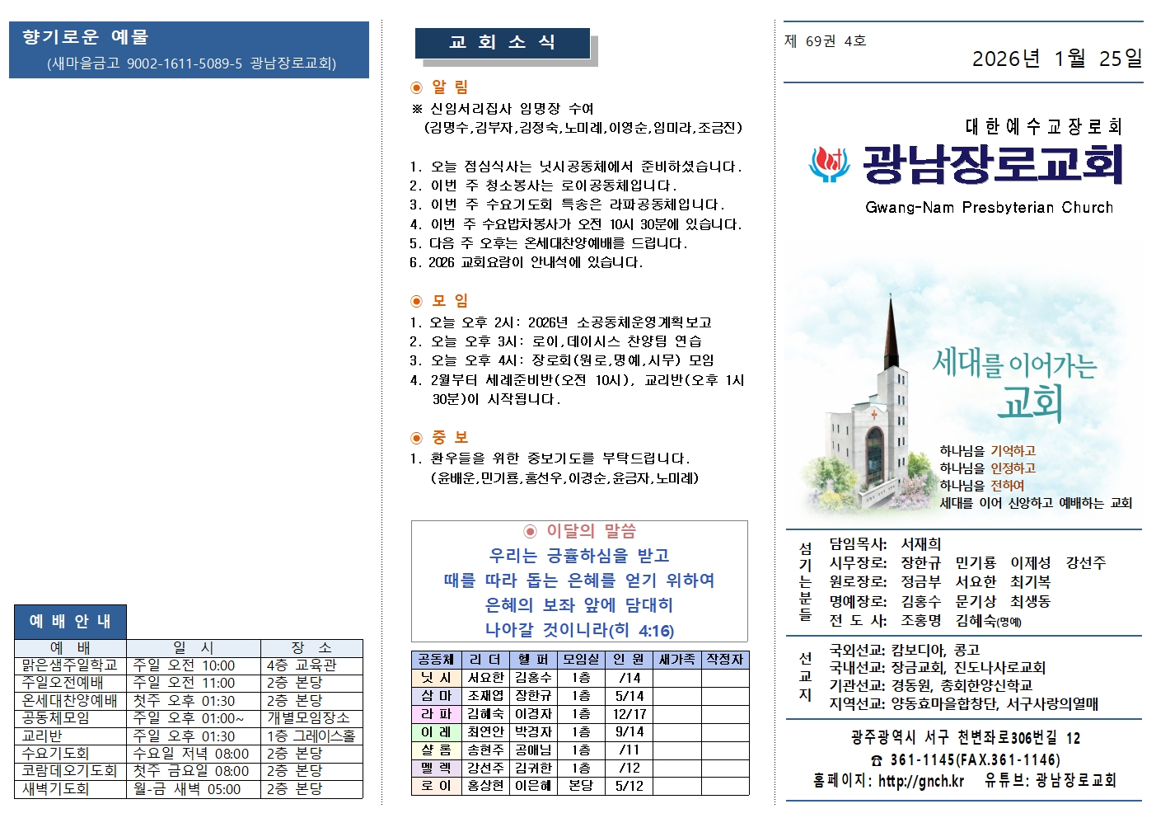
Task: Click the date 2026년 1월 25일
Action: click(1057, 59)
